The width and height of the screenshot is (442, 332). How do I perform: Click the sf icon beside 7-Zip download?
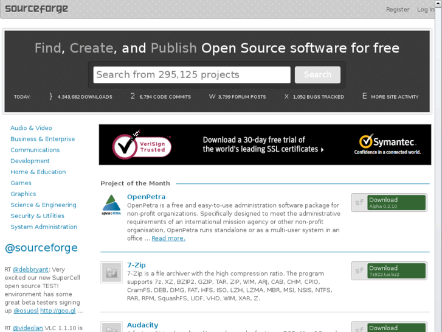click(x=359, y=270)
